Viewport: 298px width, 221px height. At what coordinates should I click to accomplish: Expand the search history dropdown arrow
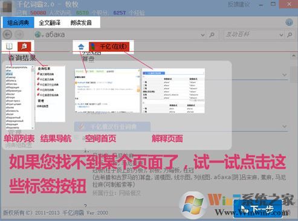point(202,35)
